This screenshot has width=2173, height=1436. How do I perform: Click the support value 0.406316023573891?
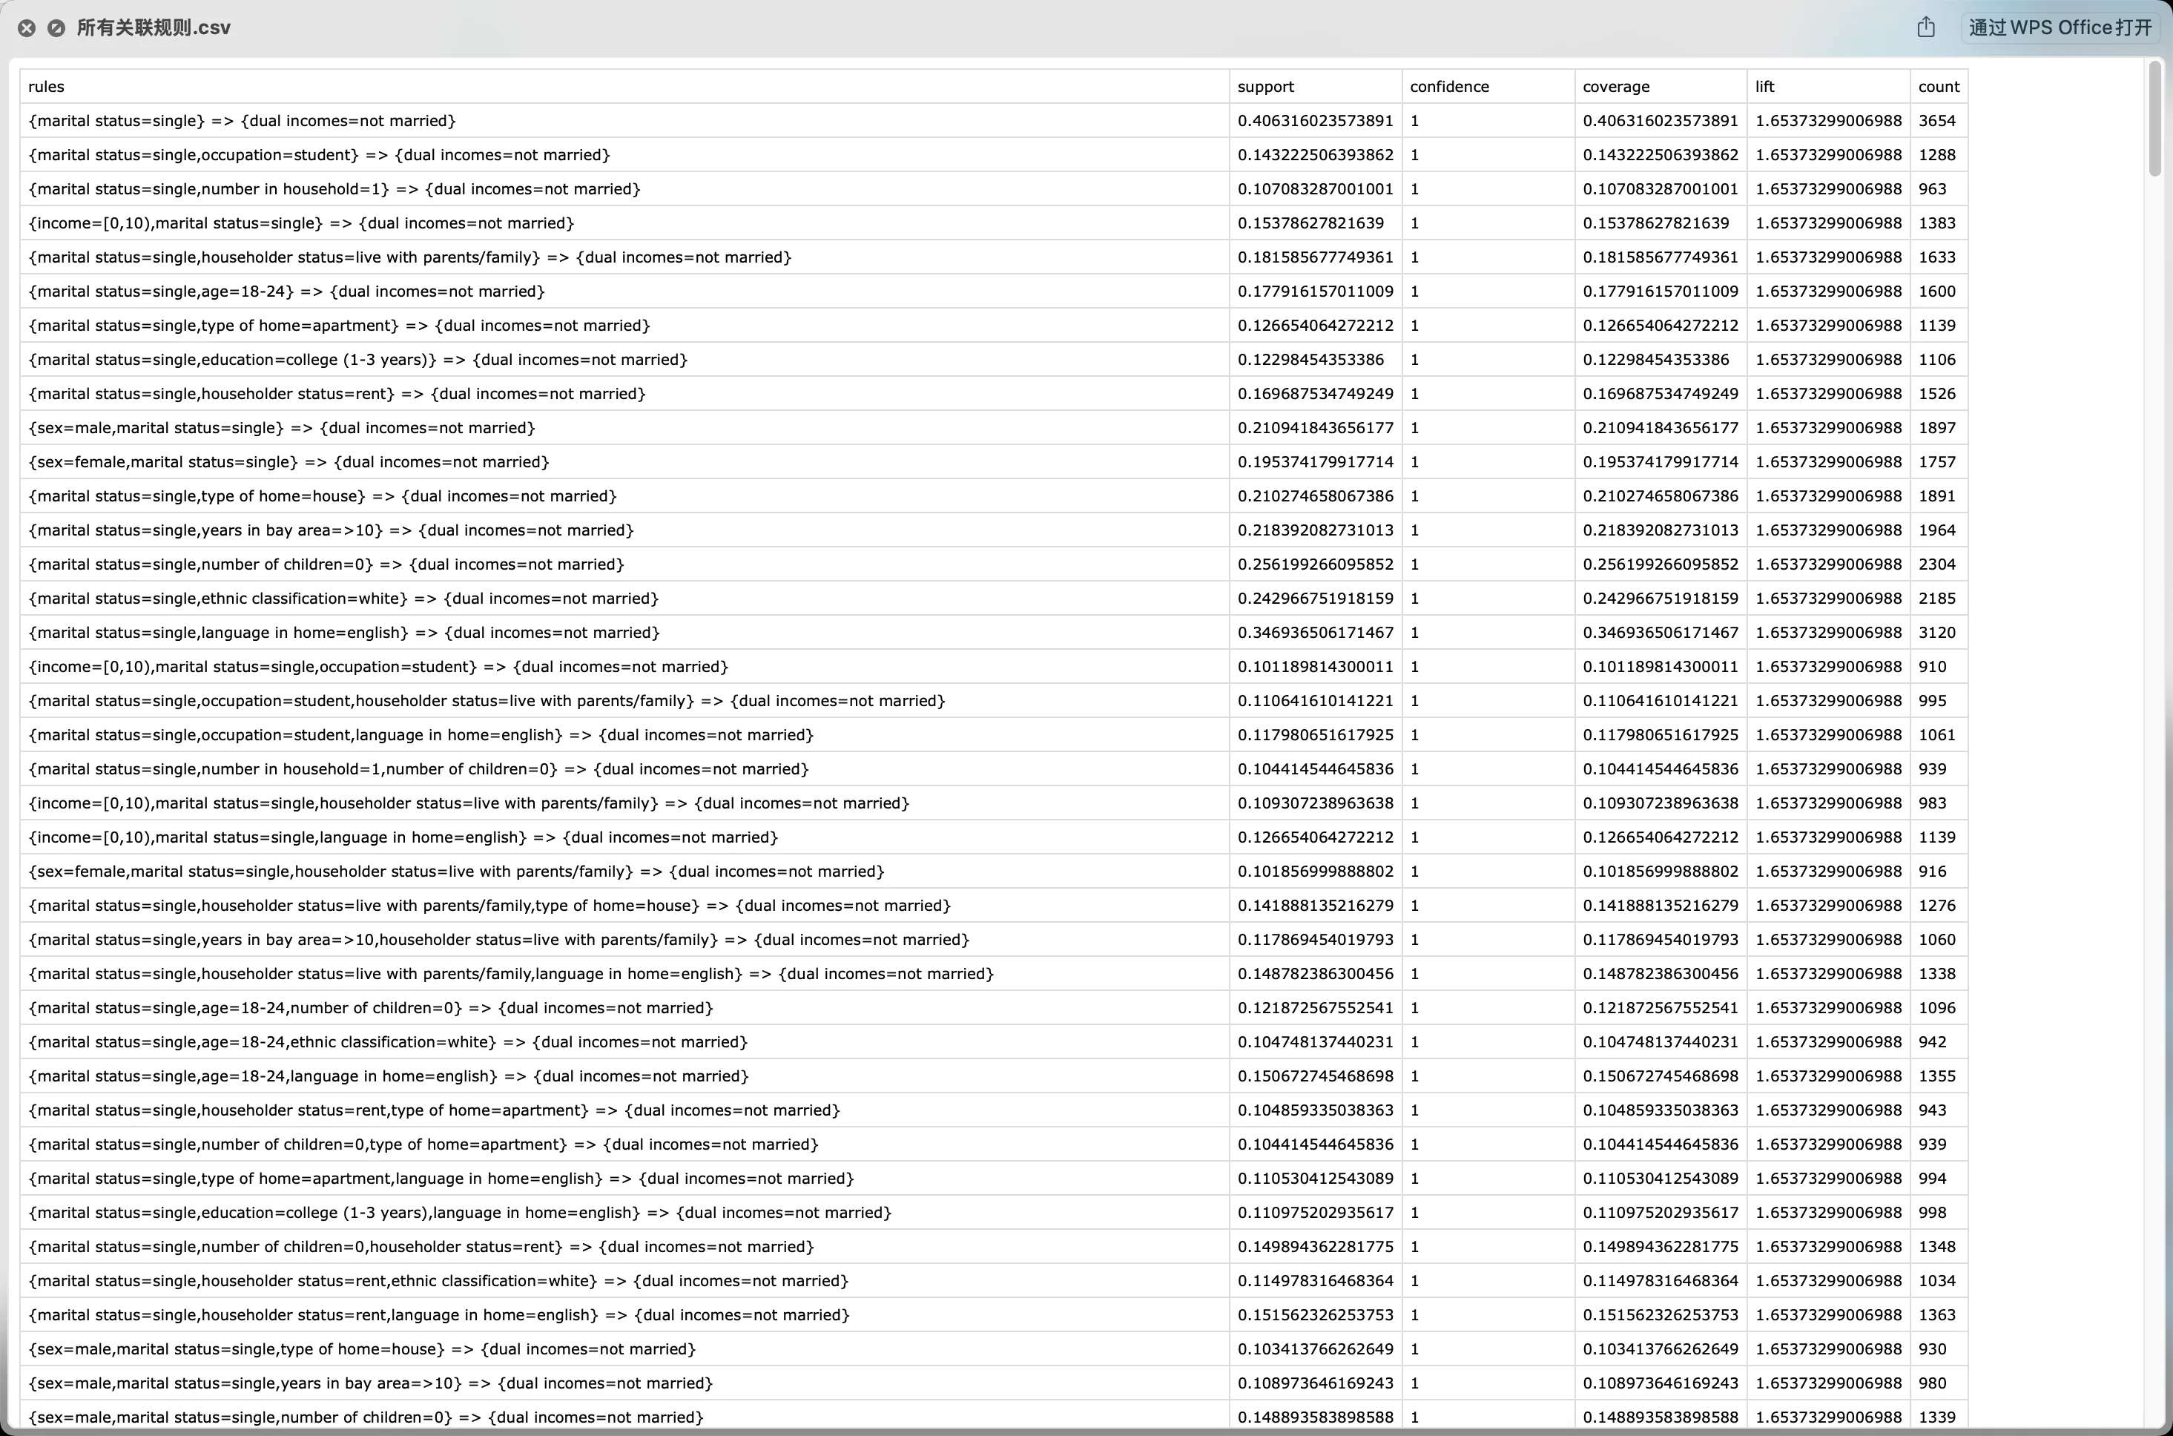1315,121
